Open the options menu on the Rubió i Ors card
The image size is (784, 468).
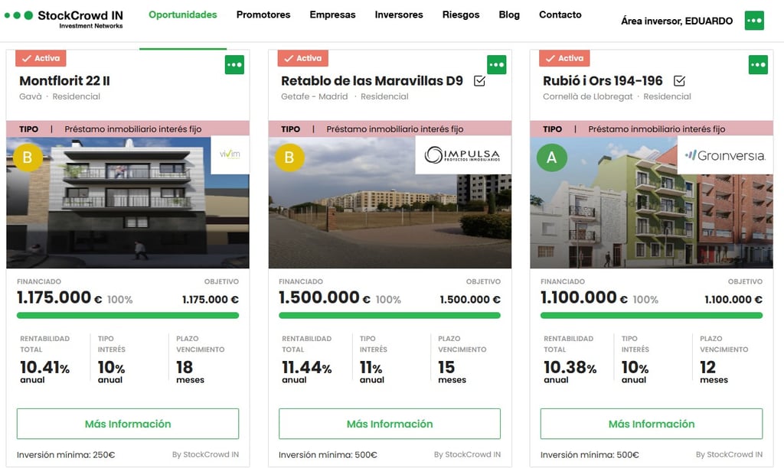coord(758,64)
